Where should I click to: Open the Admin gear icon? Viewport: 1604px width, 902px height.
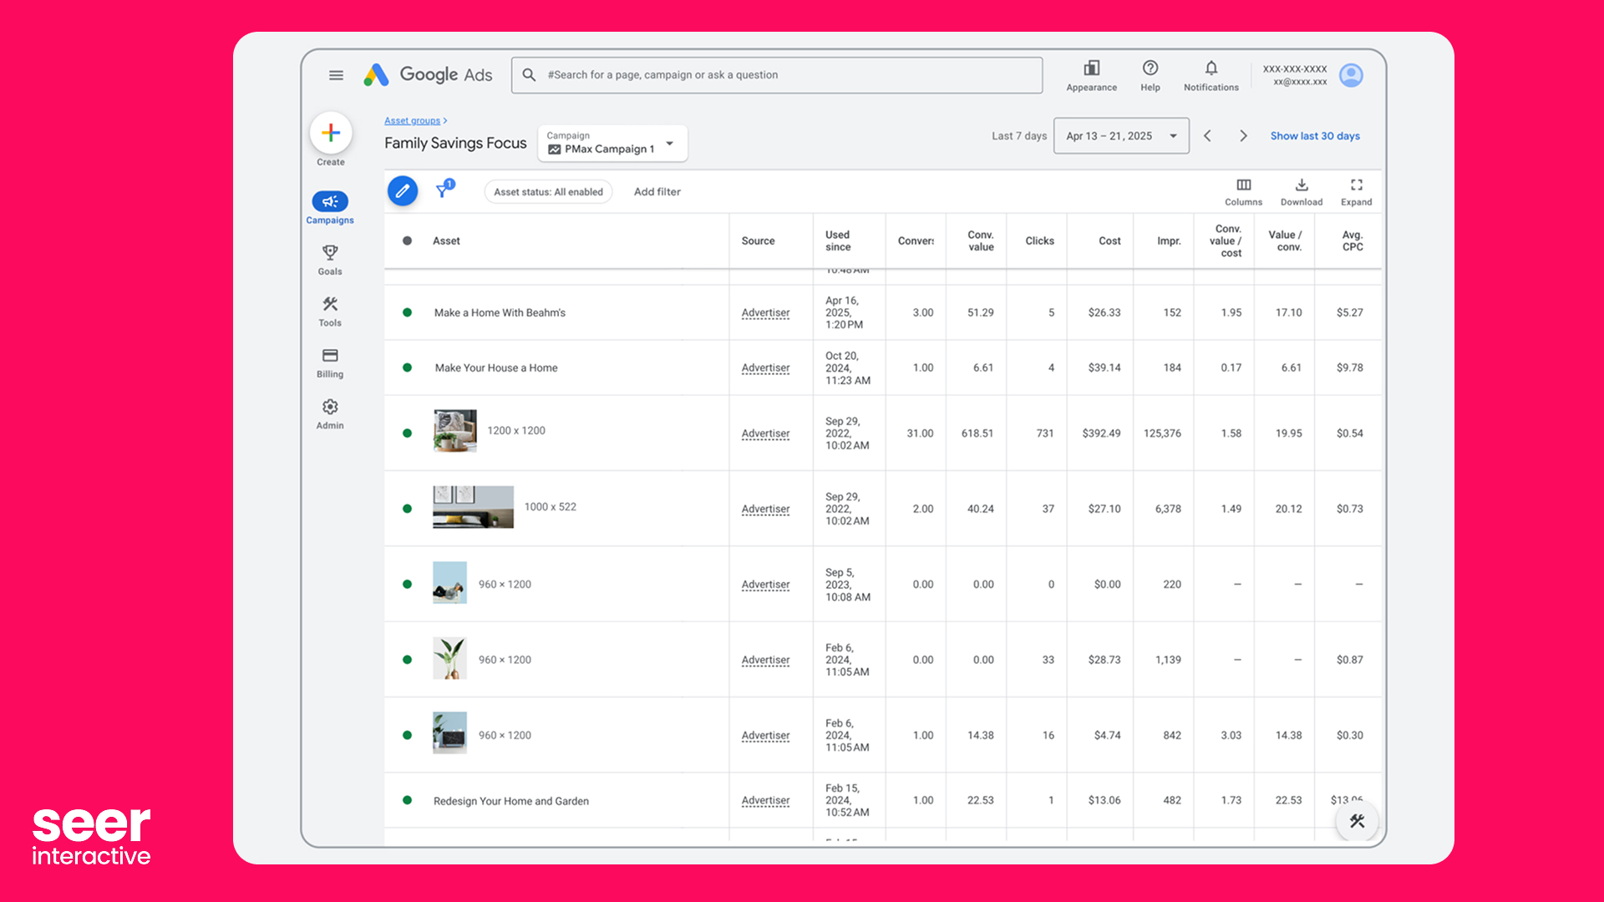330,408
